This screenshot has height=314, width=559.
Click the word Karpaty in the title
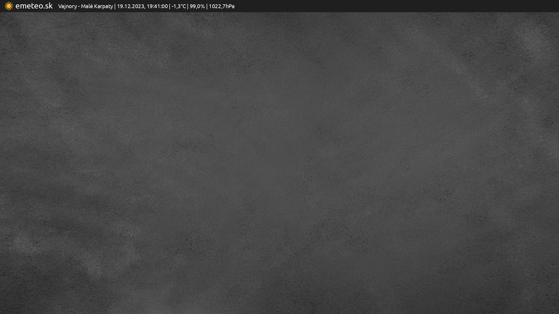pyautogui.click(x=103, y=6)
